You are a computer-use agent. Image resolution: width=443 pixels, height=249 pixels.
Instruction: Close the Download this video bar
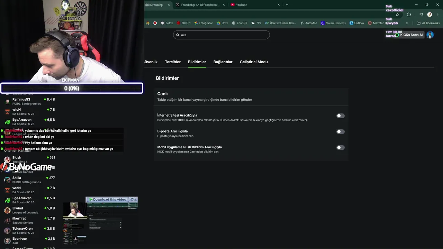[x=136, y=200]
